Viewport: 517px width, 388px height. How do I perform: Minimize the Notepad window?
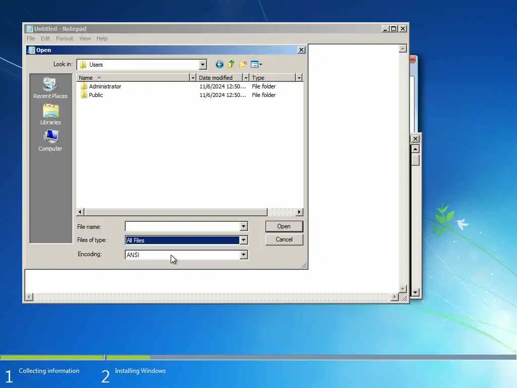[385, 29]
